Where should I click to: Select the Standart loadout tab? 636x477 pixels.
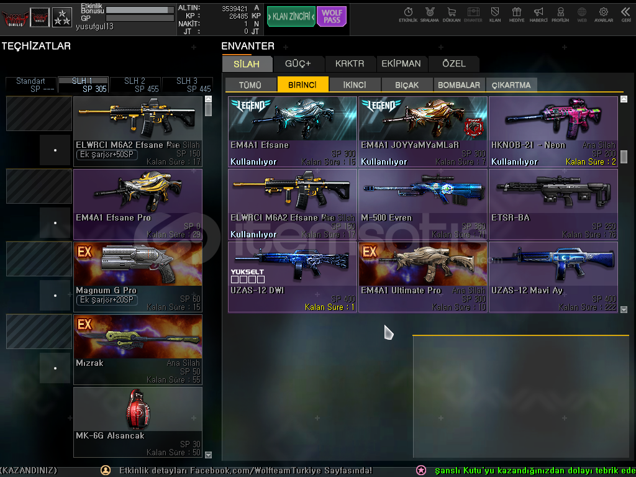pyautogui.click(x=31, y=84)
